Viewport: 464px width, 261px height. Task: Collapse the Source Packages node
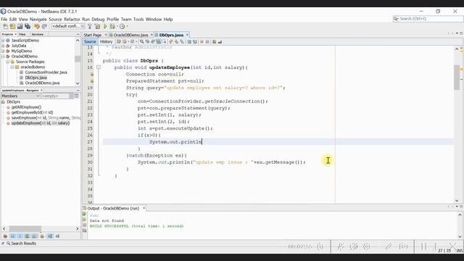[x=8, y=62]
